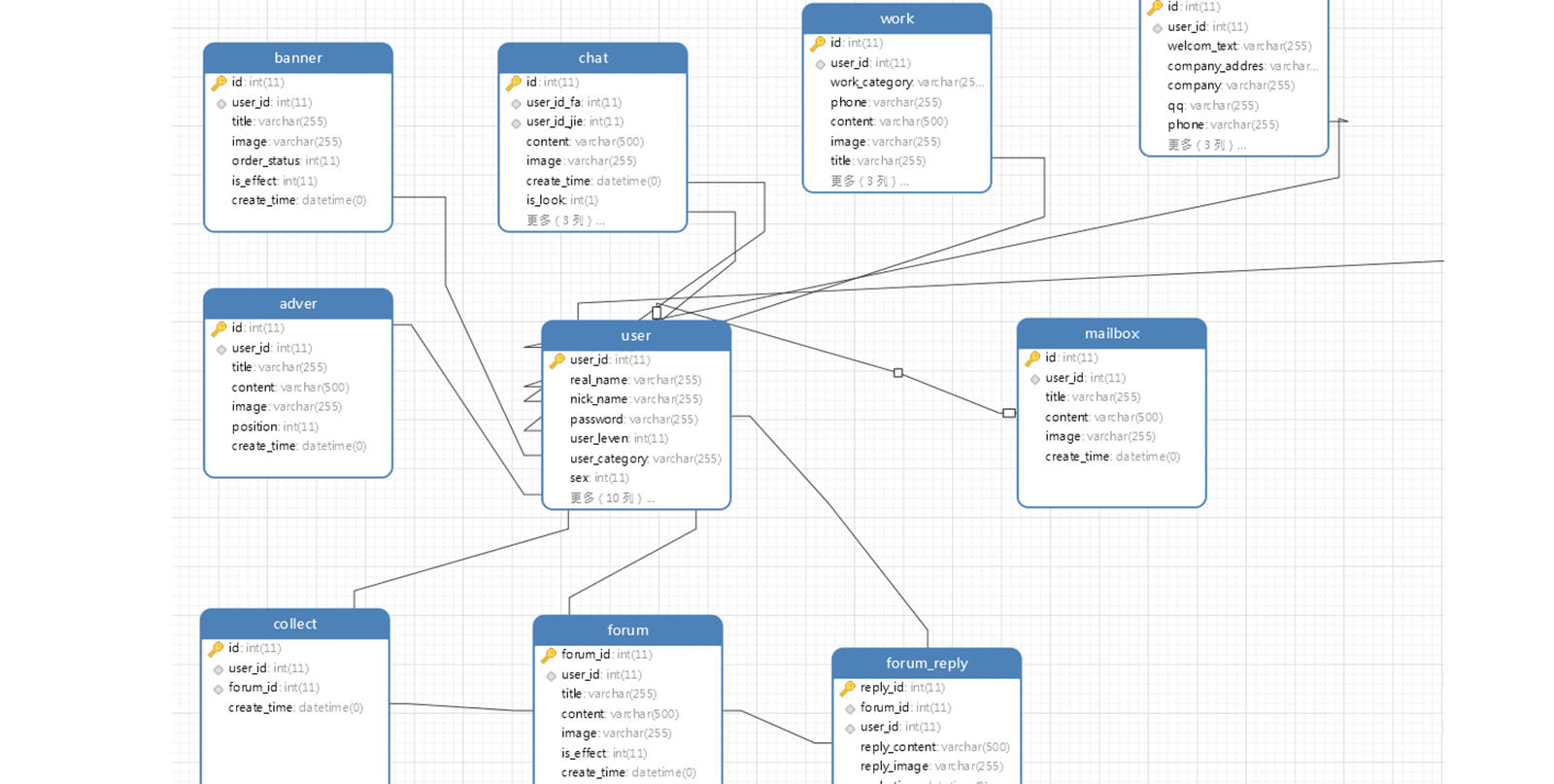Click the connector handle on mailbox table edge
The height and width of the screenshot is (784, 1554).
click(1009, 413)
